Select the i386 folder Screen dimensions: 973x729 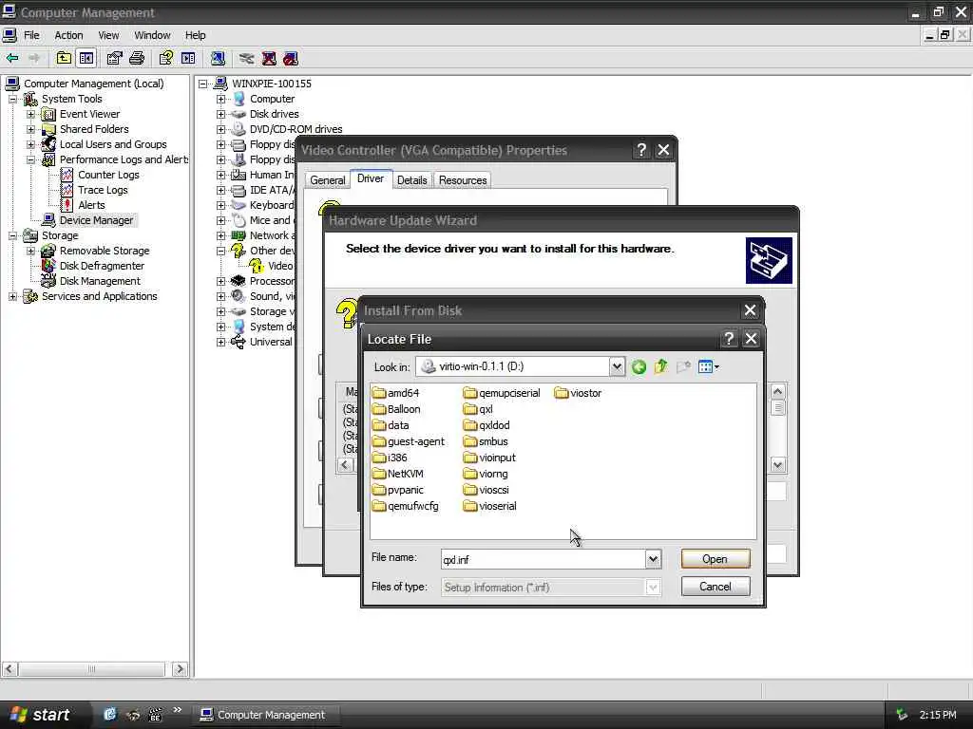pos(391,458)
